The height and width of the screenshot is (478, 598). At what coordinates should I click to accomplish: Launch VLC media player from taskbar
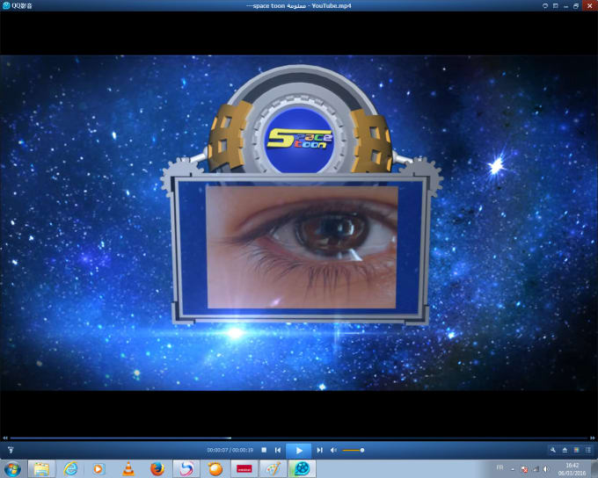coord(128,468)
